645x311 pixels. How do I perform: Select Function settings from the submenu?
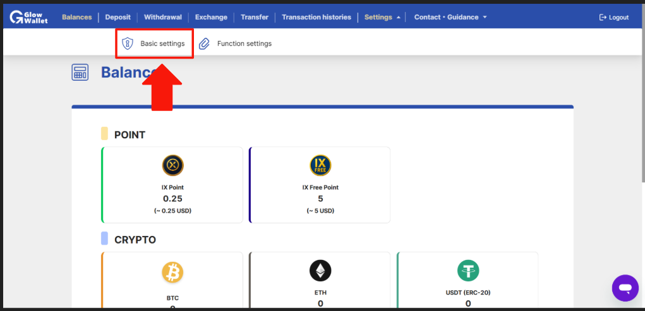pyautogui.click(x=244, y=44)
